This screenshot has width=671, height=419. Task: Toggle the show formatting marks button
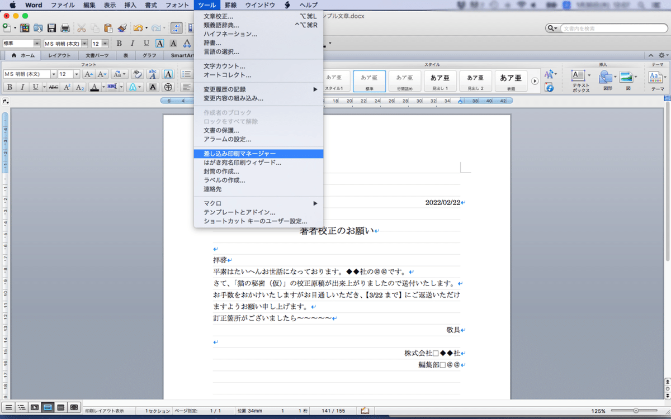click(x=177, y=28)
